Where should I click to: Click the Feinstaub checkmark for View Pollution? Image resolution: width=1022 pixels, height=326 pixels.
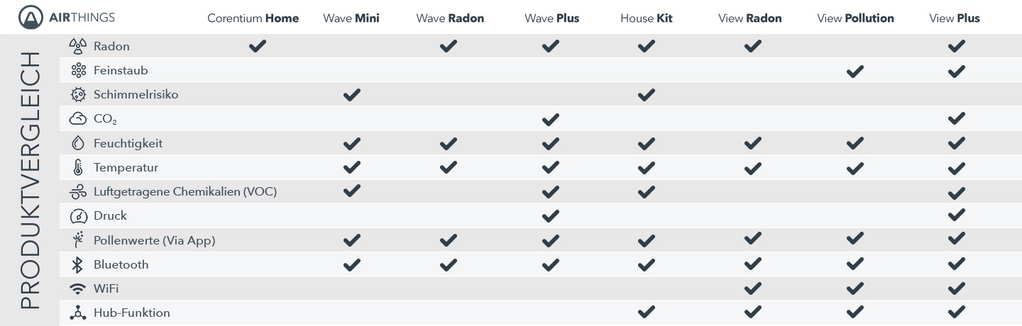click(855, 71)
